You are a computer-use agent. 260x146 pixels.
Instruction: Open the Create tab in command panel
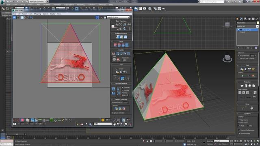tap(237, 19)
